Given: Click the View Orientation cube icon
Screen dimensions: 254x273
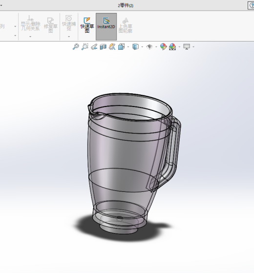Looking at the screenshot, I should [121, 47].
